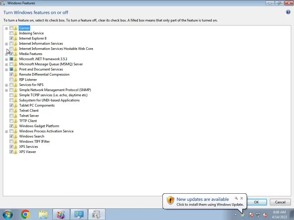Select the XPS Viewer label
This screenshot has height=220, width=294.
coord(28,152)
